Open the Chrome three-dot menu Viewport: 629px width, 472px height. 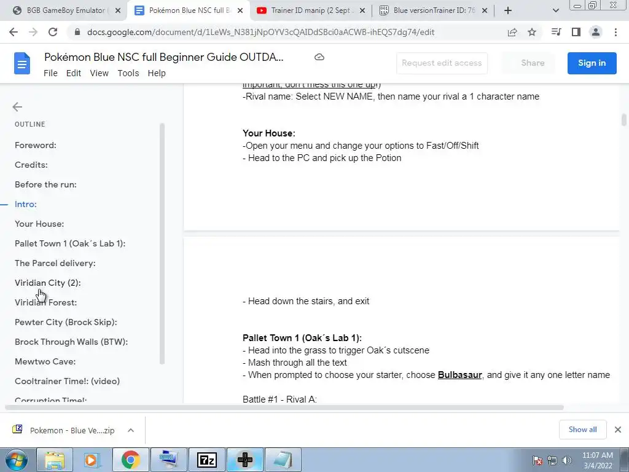pyautogui.click(x=615, y=32)
